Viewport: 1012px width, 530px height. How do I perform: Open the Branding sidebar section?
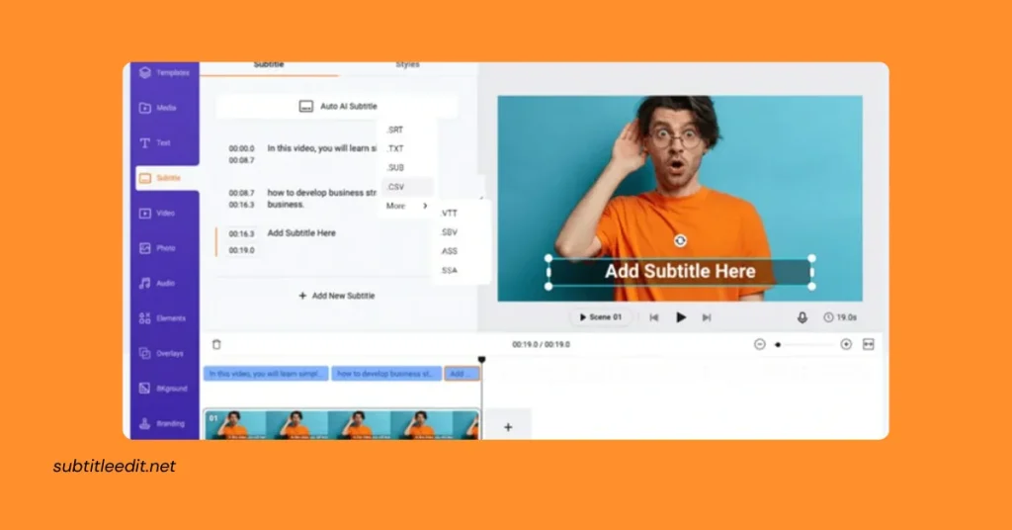pyautogui.click(x=162, y=423)
